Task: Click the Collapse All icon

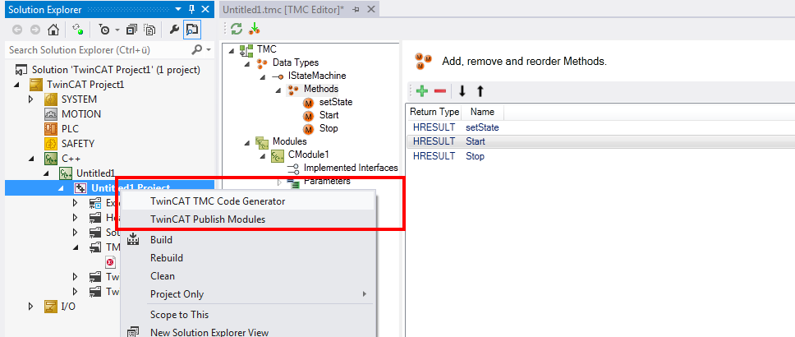Action: [132, 30]
